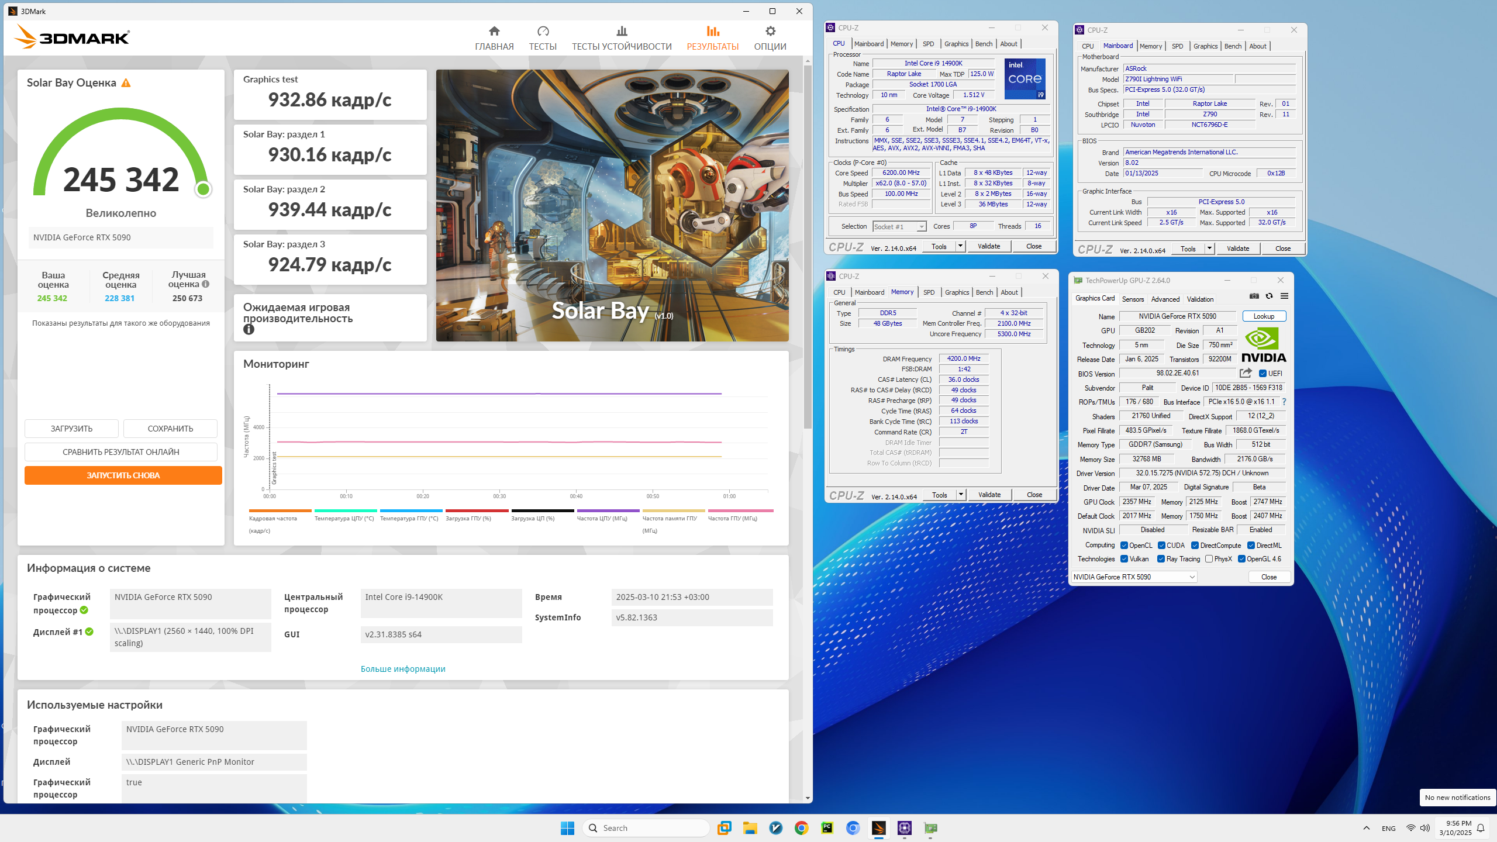Switch to GPU-Z taskbar icon
Image resolution: width=1497 pixels, height=842 pixels.
[930, 828]
